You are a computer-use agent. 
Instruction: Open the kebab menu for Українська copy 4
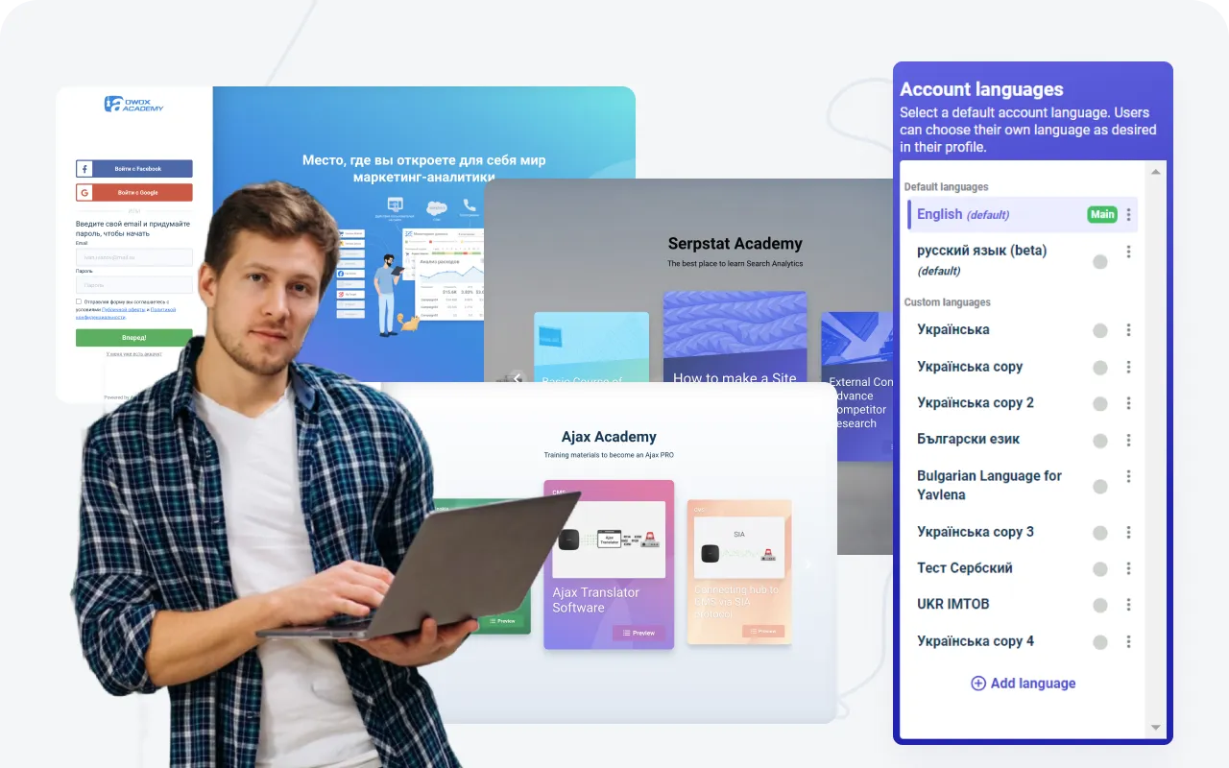pos(1128,641)
